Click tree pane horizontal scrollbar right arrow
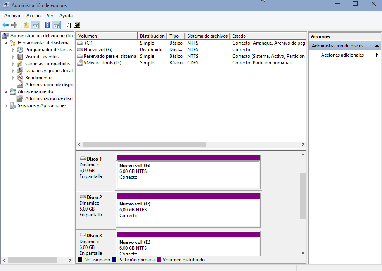Image resolution: width=382 pixels, height=271 pixels. click(x=70, y=260)
